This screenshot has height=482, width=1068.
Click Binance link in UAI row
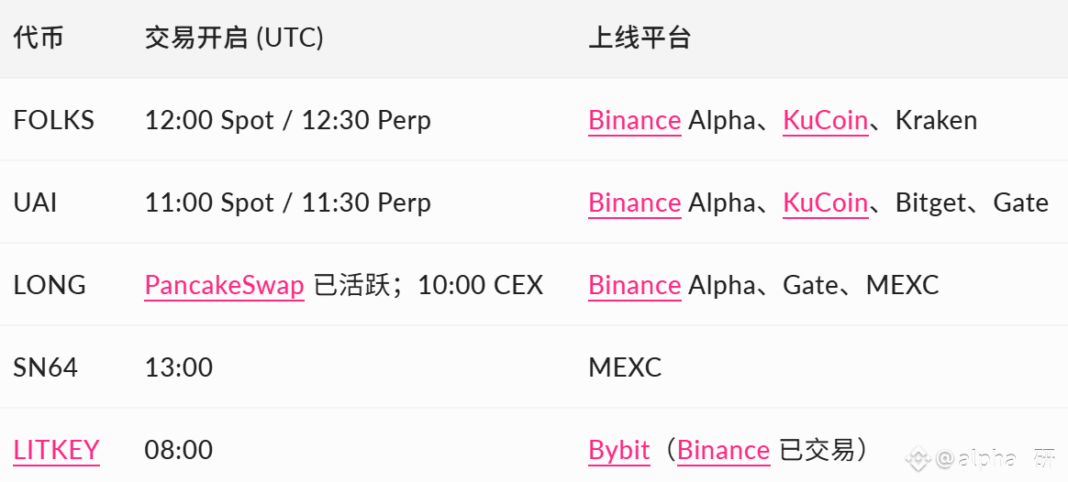point(634,203)
